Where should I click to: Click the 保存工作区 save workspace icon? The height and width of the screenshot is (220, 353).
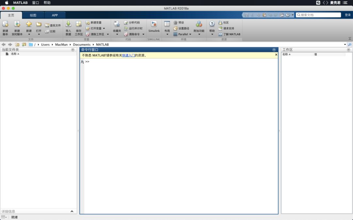click(78, 24)
